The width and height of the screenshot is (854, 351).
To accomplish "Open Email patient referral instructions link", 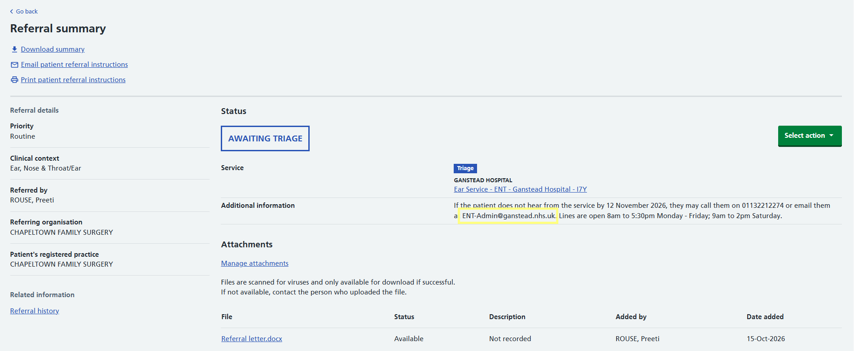I will pos(74,65).
